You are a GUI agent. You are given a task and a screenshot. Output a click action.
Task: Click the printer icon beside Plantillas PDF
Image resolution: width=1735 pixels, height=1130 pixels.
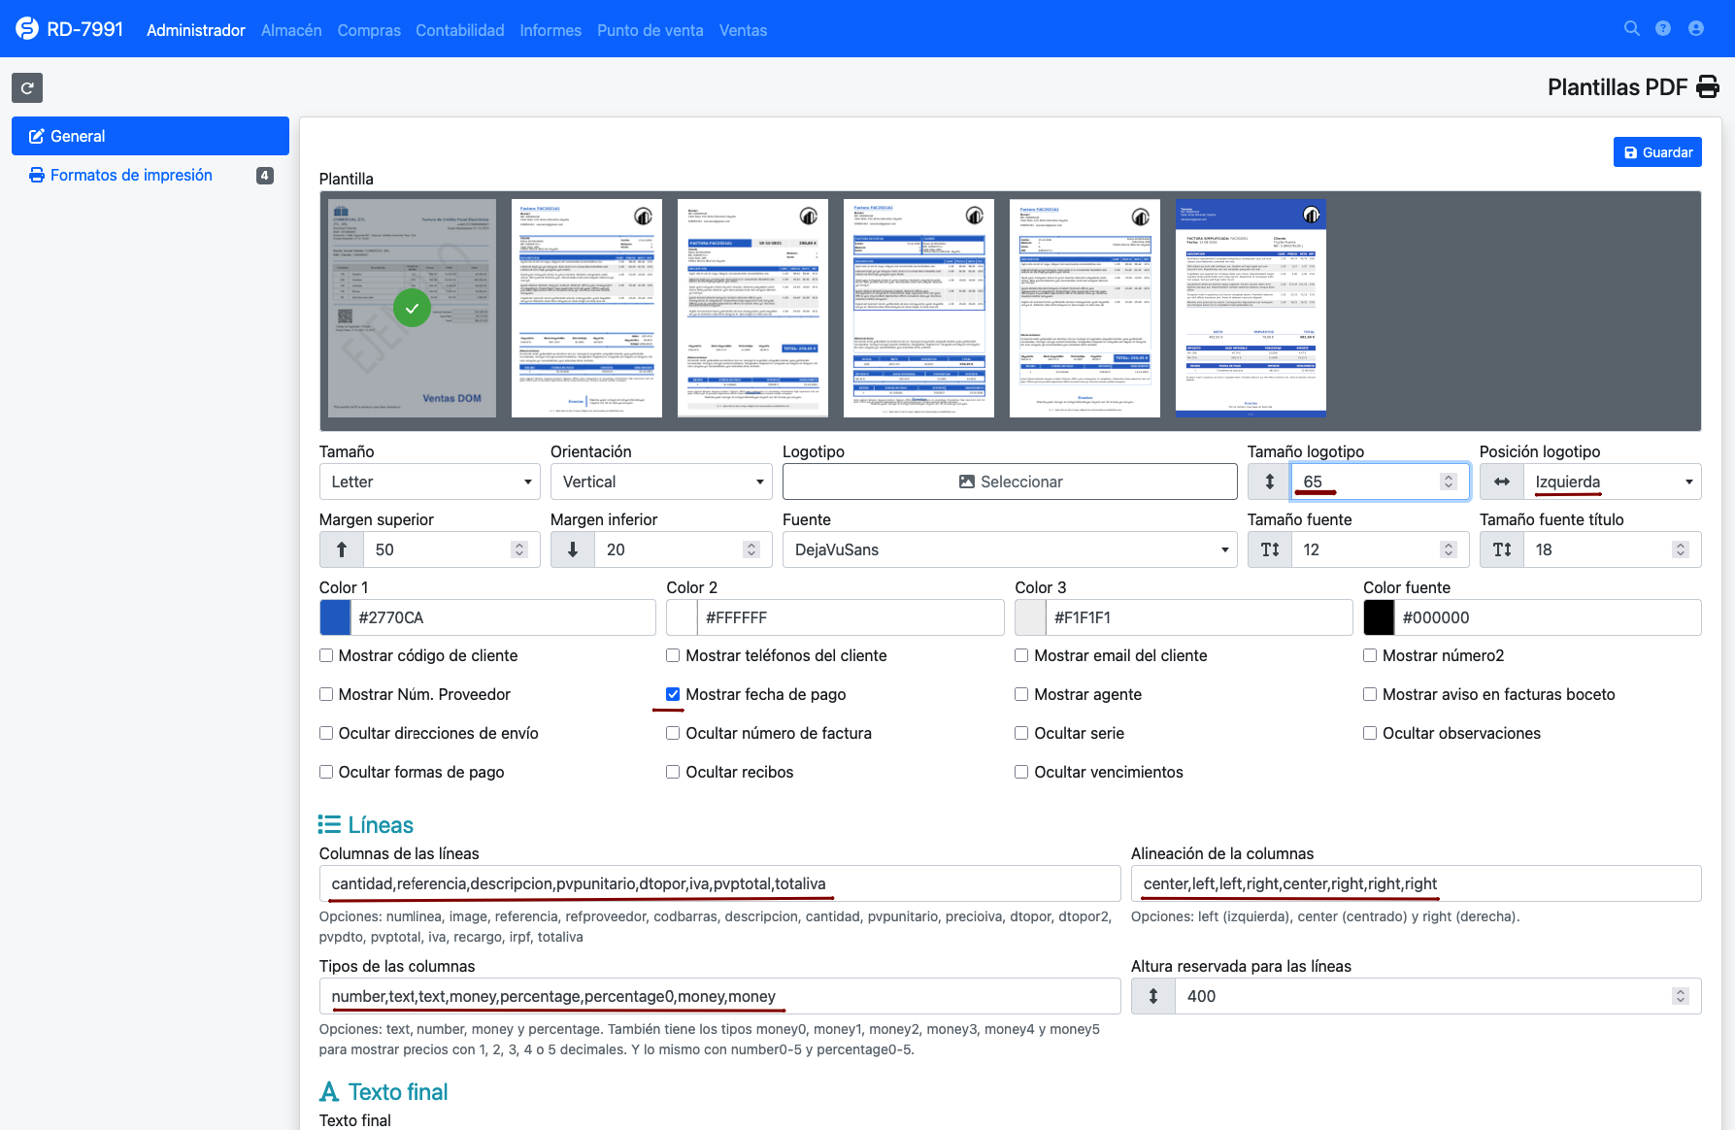click(x=1707, y=87)
